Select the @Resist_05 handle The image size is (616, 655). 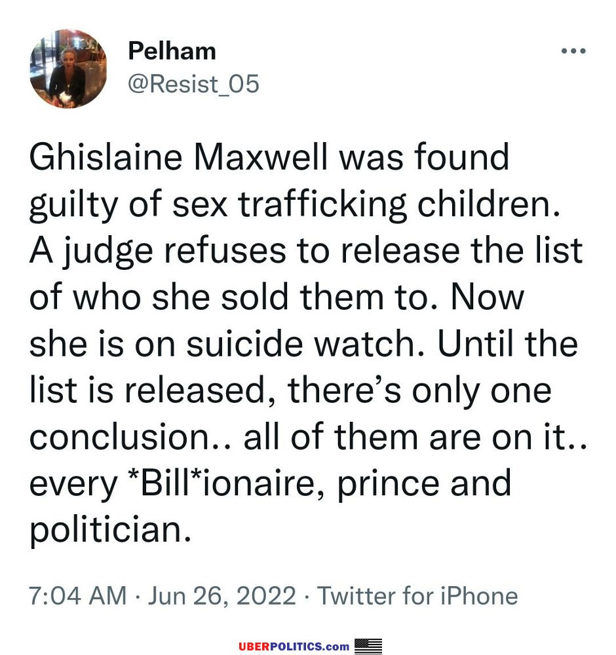pos(193,84)
